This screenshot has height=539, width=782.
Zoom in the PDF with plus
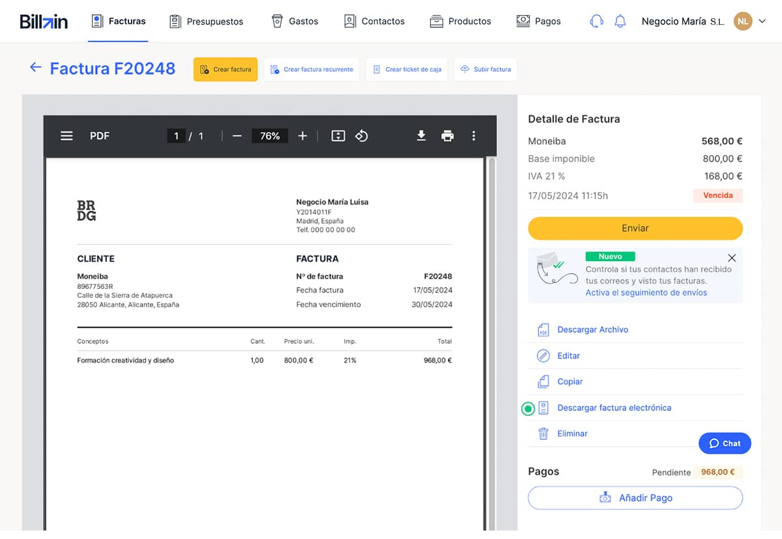click(x=302, y=136)
